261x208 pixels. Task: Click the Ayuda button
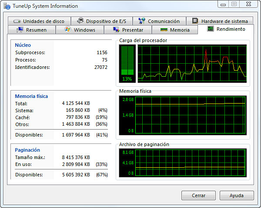point(237,195)
